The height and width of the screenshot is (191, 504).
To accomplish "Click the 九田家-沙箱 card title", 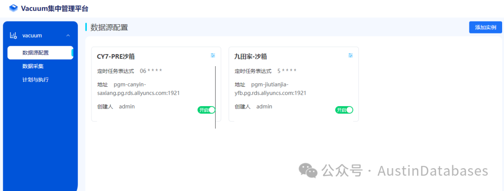I will pos(251,56).
